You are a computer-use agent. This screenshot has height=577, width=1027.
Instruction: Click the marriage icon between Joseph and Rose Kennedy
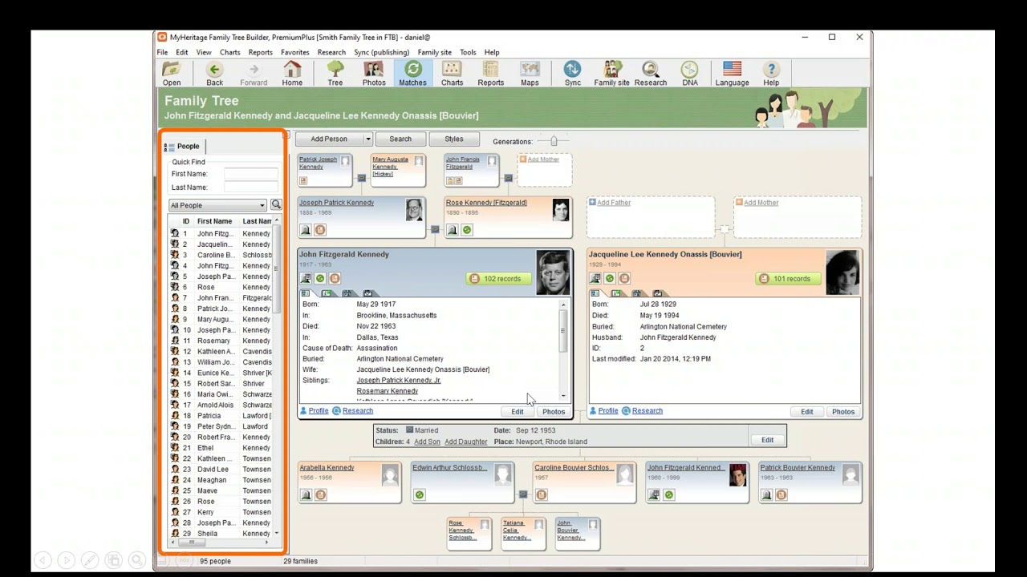(x=435, y=229)
